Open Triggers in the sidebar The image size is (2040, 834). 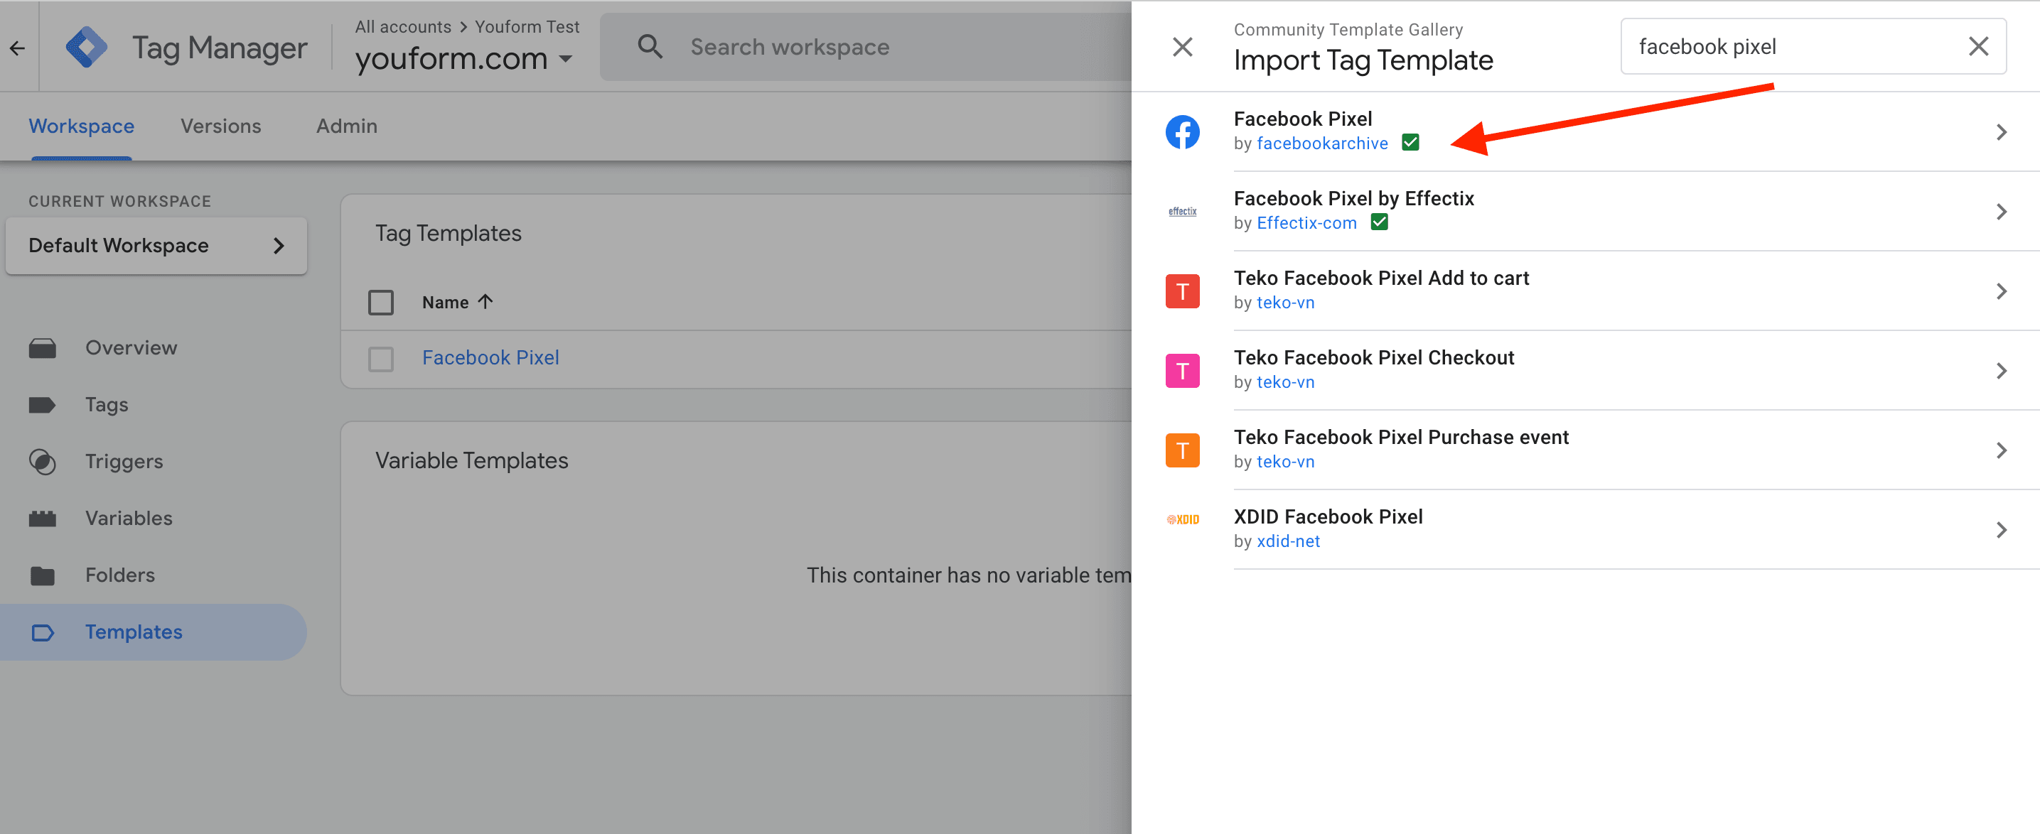pos(124,462)
